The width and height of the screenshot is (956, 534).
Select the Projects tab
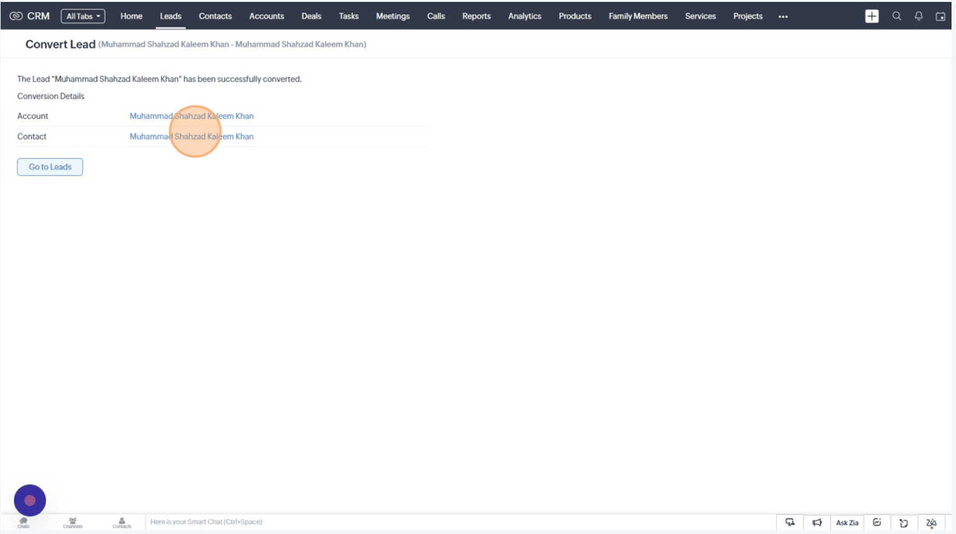pos(748,16)
